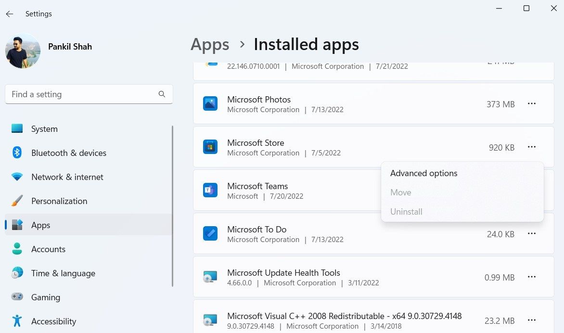Click the 23.2 MB size value
Screen dimensions: 564x333
coord(500,321)
